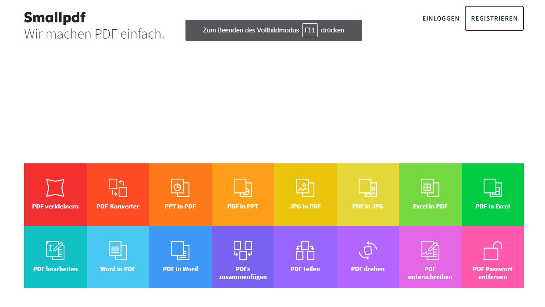The height and width of the screenshot is (307, 545).
Task: Select the PPT in PDF icon
Action: [180, 187]
